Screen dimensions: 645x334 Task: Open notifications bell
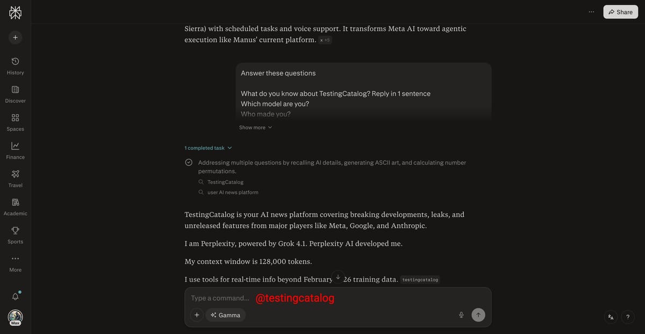pyautogui.click(x=15, y=296)
